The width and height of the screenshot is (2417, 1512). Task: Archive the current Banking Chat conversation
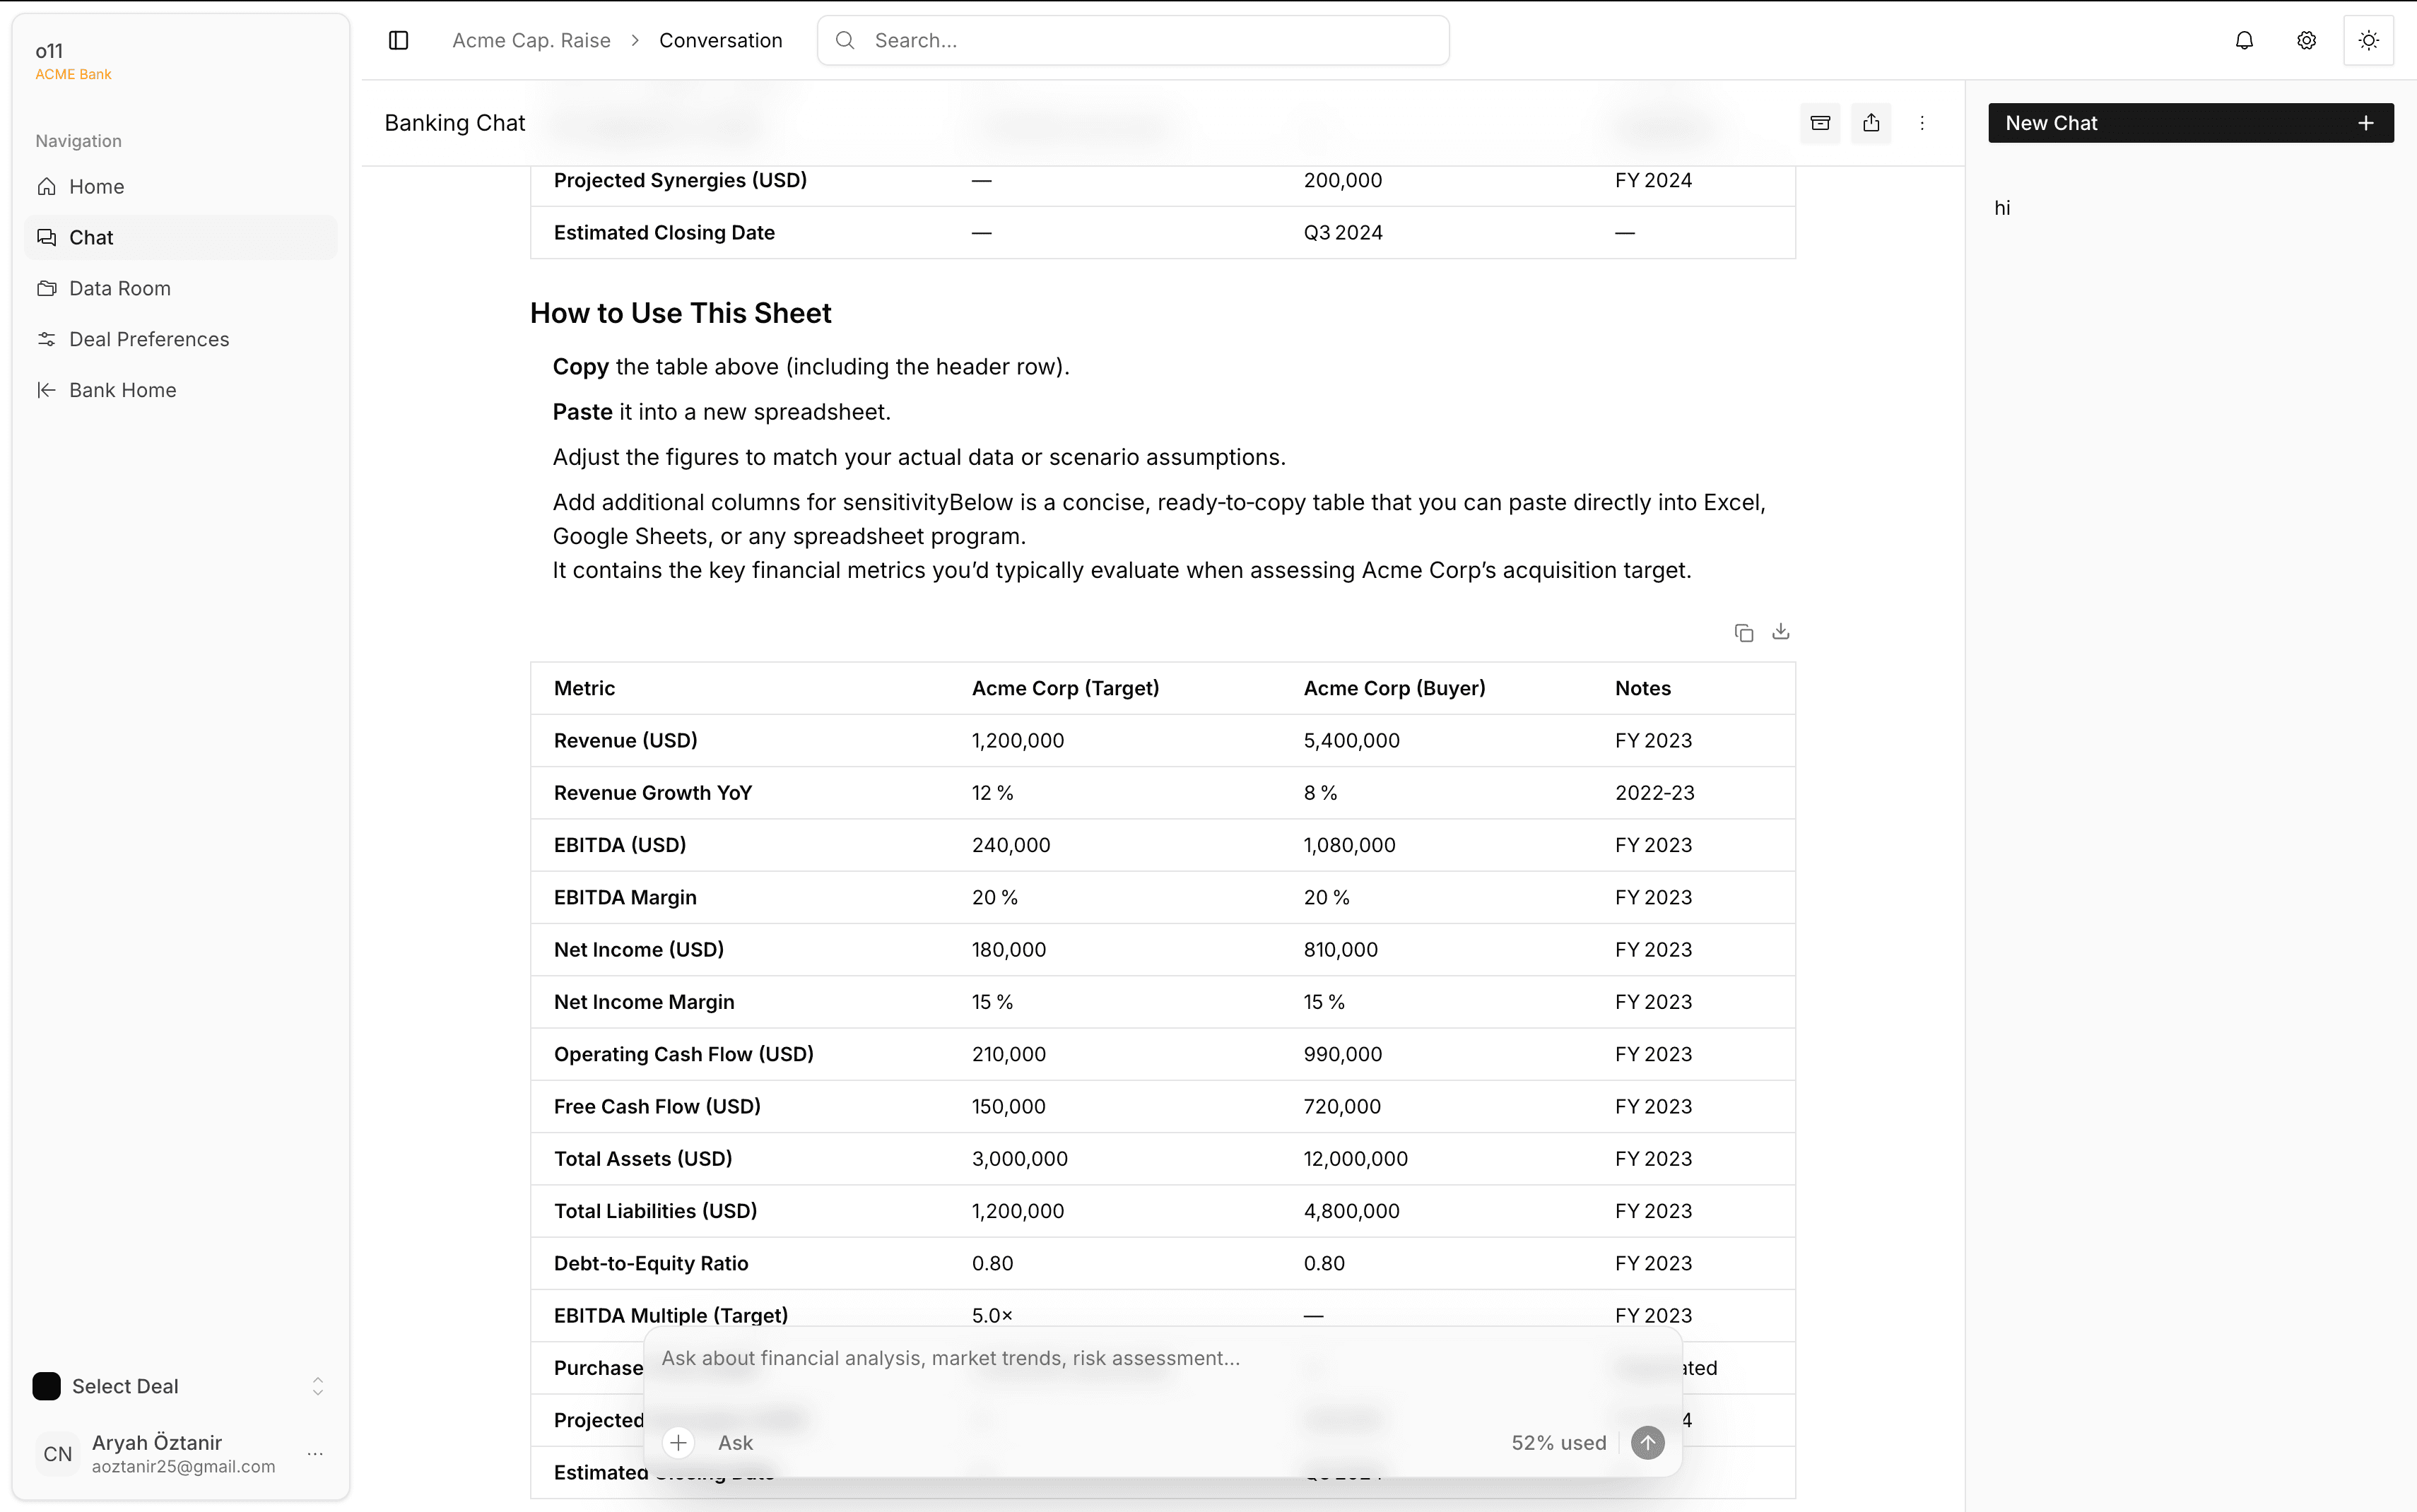coord(1820,122)
